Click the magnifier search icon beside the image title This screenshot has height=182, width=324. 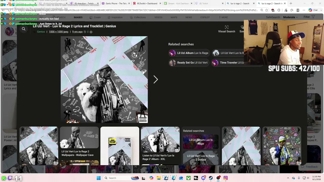24,29
